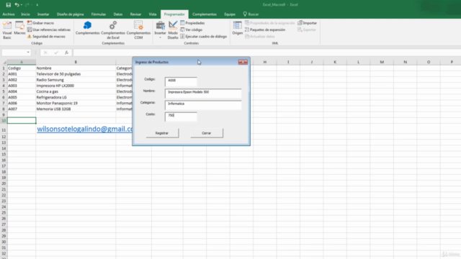Click Importar XML data
Image resolution: width=461 pixels, height=259 pixels.
pos(308,23)
